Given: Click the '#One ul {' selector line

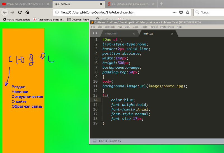Looking at the screenshot, I should click(x=112, y=40).
